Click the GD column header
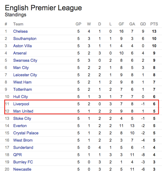The image size is (162, 177). click(x=143, y=24)
